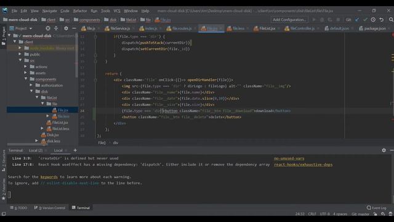394x222 pixels.
Task: Click tool windows toggle in bottom-left corner
Action: click(x=4, y=214)
